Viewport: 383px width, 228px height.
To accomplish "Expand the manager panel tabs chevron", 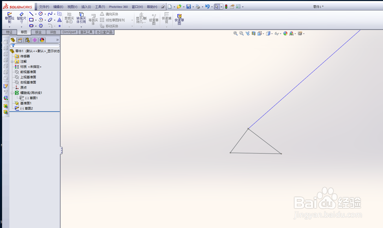I will click(x=57, y=40).
